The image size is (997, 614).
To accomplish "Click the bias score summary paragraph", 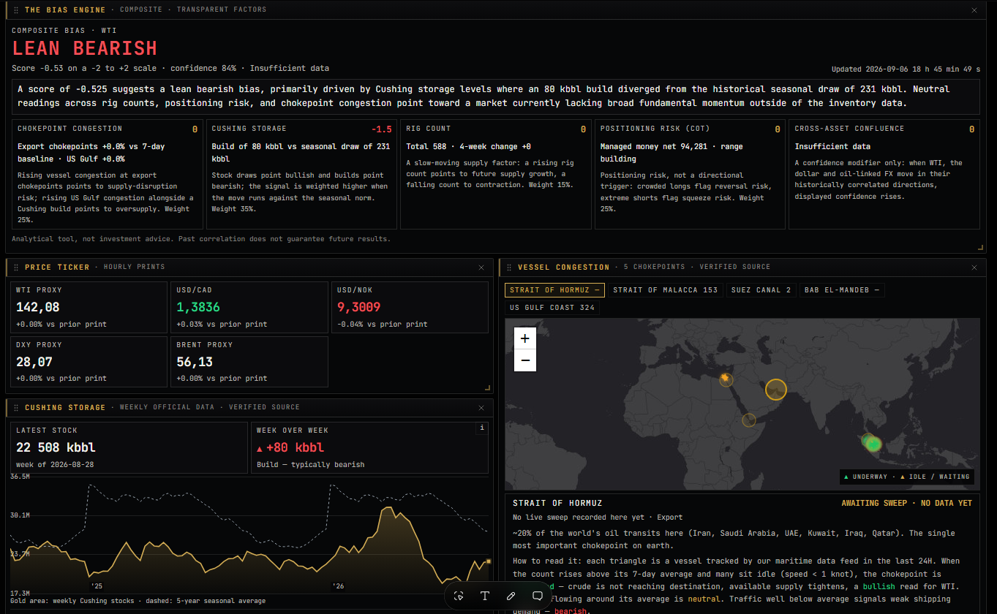I will (496, 96).
